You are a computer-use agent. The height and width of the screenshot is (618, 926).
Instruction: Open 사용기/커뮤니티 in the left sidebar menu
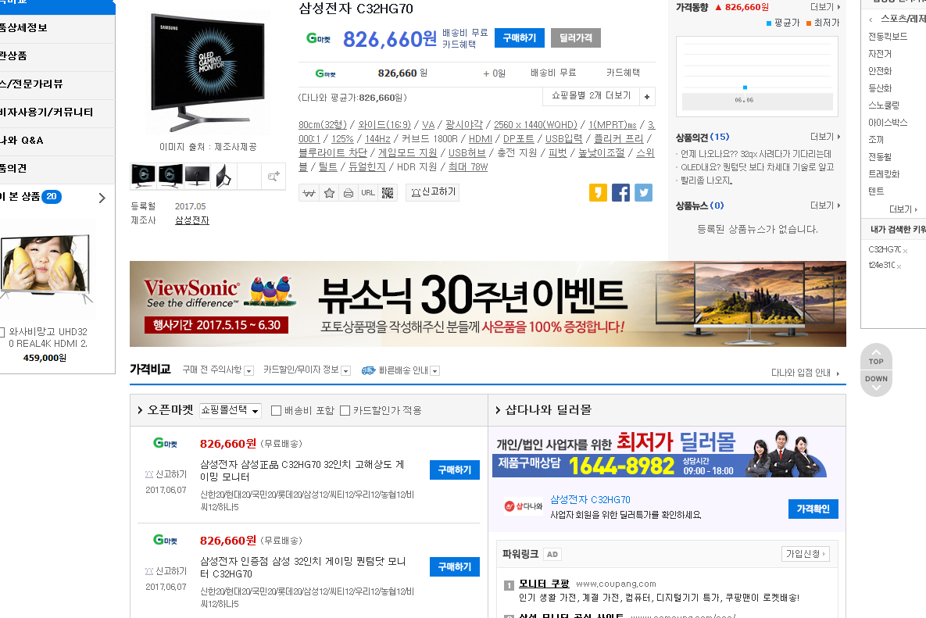(x=47, y=112)
